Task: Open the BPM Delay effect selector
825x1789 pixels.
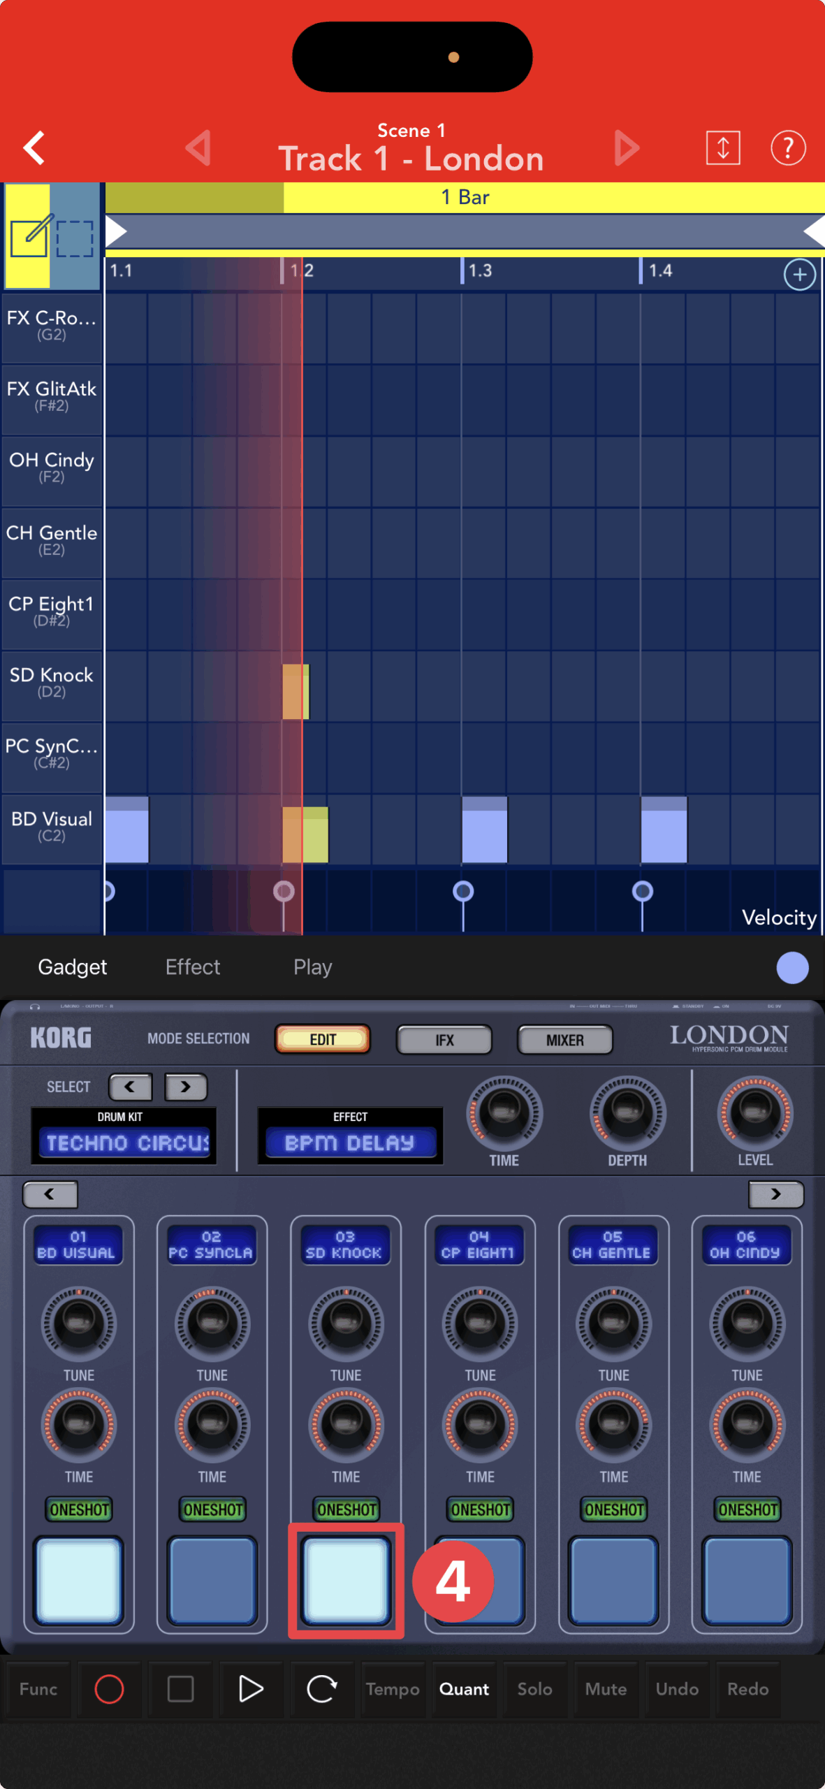Action: (350, 1143)
